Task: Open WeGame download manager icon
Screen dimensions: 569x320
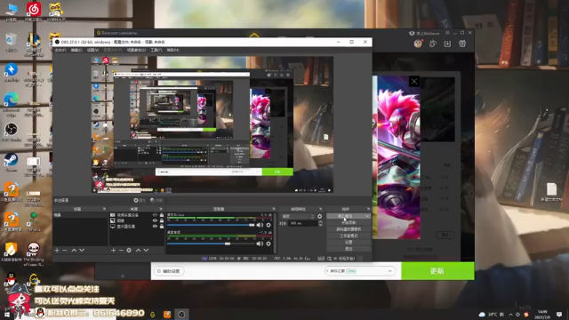Action: coord(447,44)
